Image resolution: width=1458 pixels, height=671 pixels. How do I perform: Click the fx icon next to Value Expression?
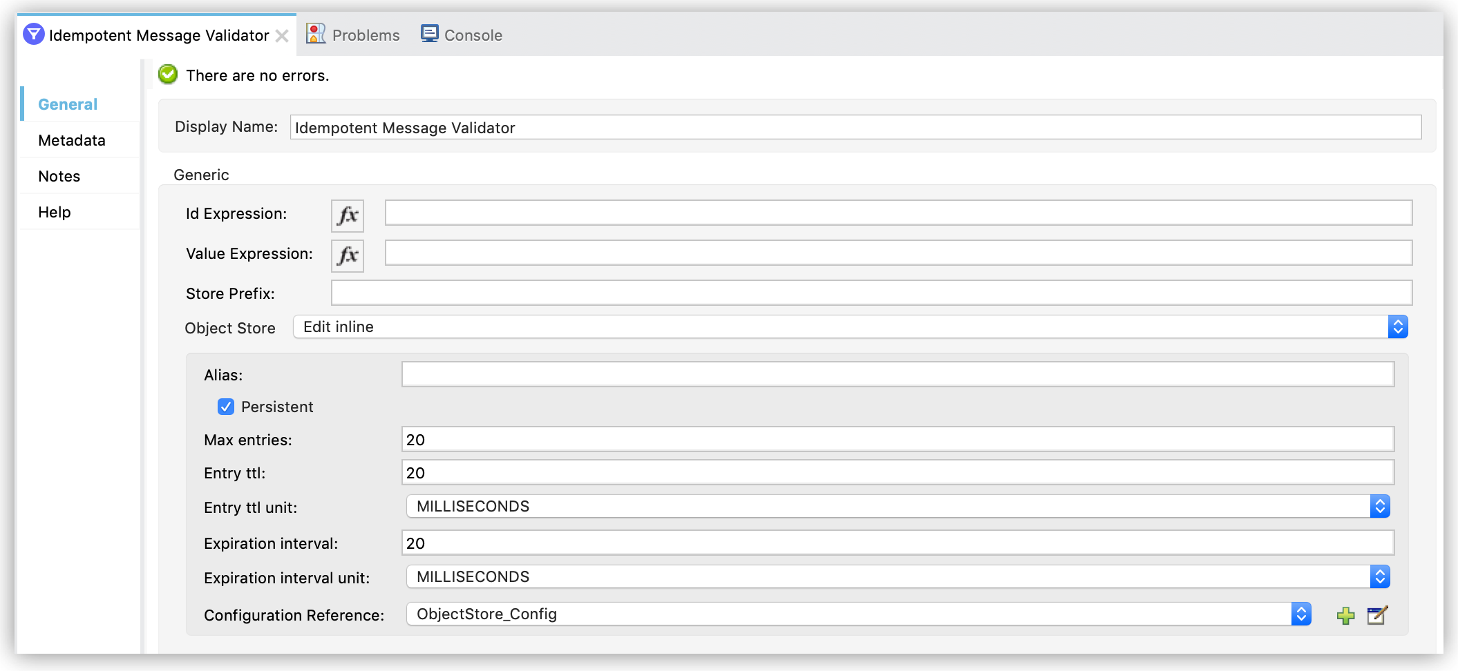click(x=347, y=255)
